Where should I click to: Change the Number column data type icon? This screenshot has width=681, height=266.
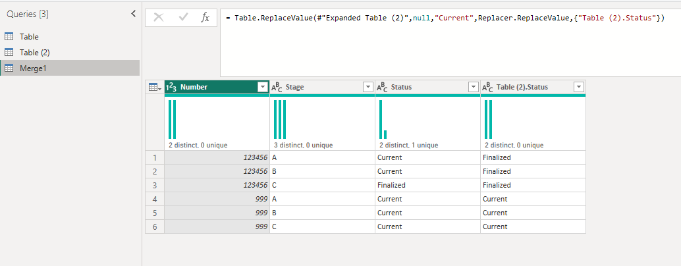172,87
